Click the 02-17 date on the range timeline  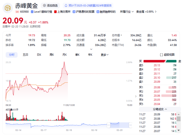point(44,130)
